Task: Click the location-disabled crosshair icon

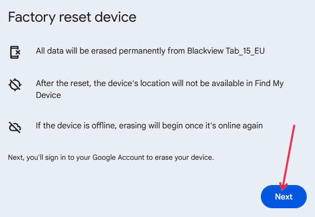Action: [x=15, y=85]
